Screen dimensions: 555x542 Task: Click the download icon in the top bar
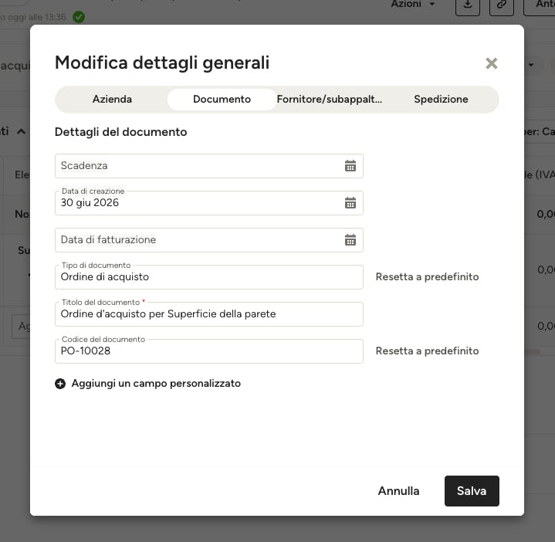point(468,5)
